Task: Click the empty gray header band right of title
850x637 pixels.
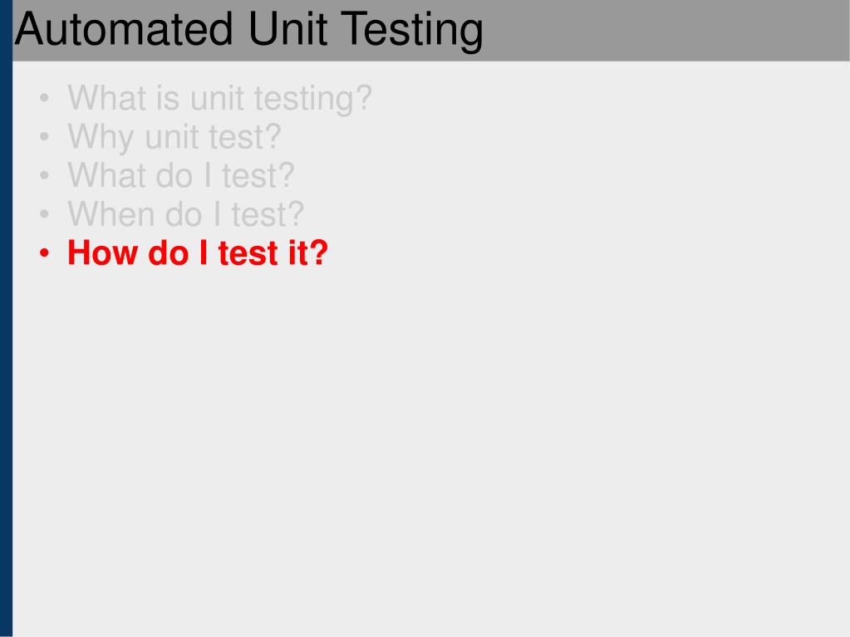Action: point(666,31)
